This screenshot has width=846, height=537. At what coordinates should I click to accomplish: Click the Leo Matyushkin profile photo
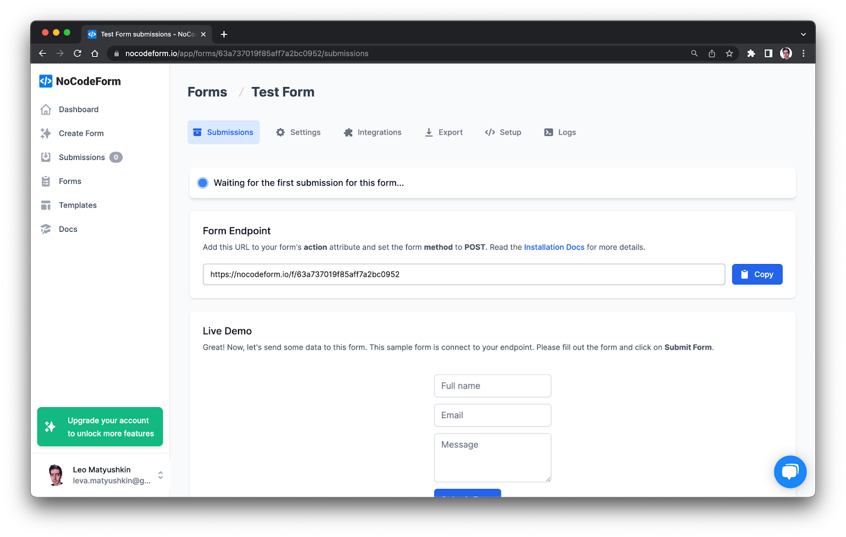pyautogui.click(x=56, y=475)
